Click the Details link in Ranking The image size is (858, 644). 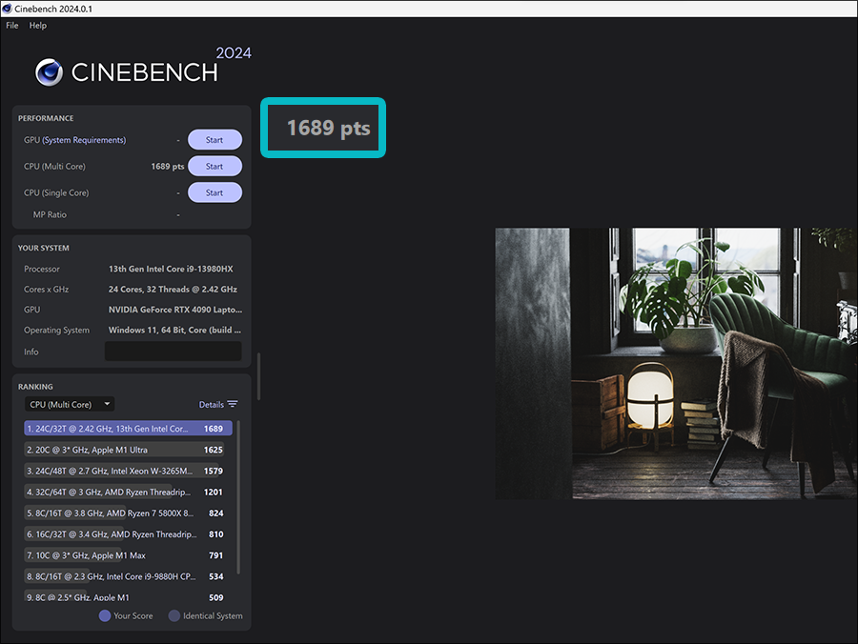(x=212, y=405)
